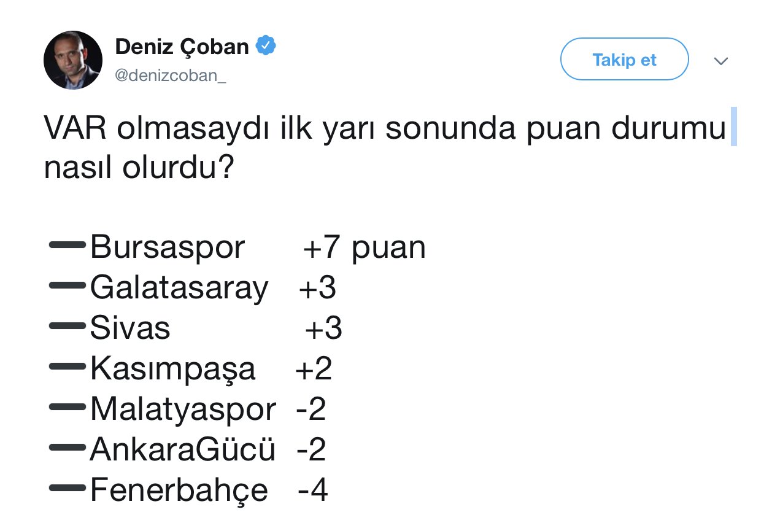Click the dash icon beside Sivas
The width and height of the screenshot is (772, 512).
pos(66,326)
